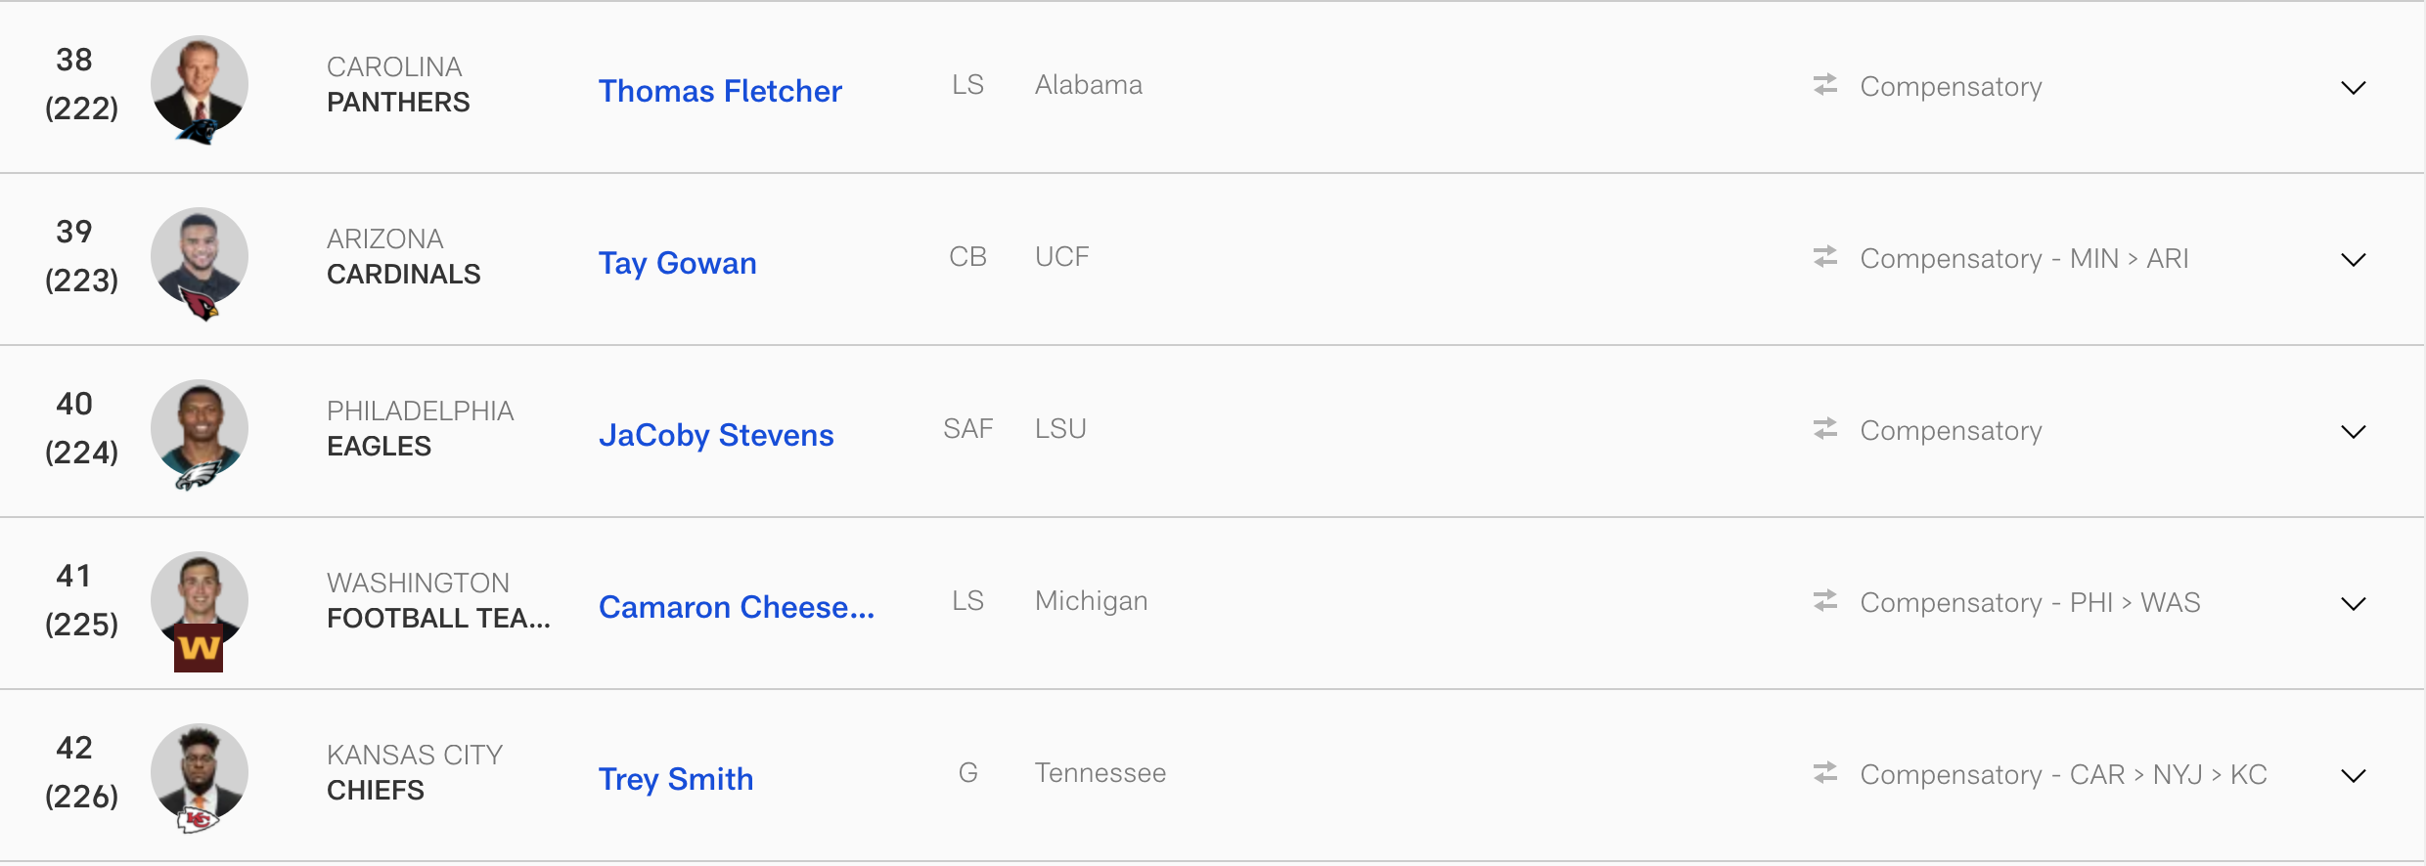Click Tay Gowan's Cardinals headshot
Image resolution: width=2426 pixels, height=866 pixels.
(200, 261)
